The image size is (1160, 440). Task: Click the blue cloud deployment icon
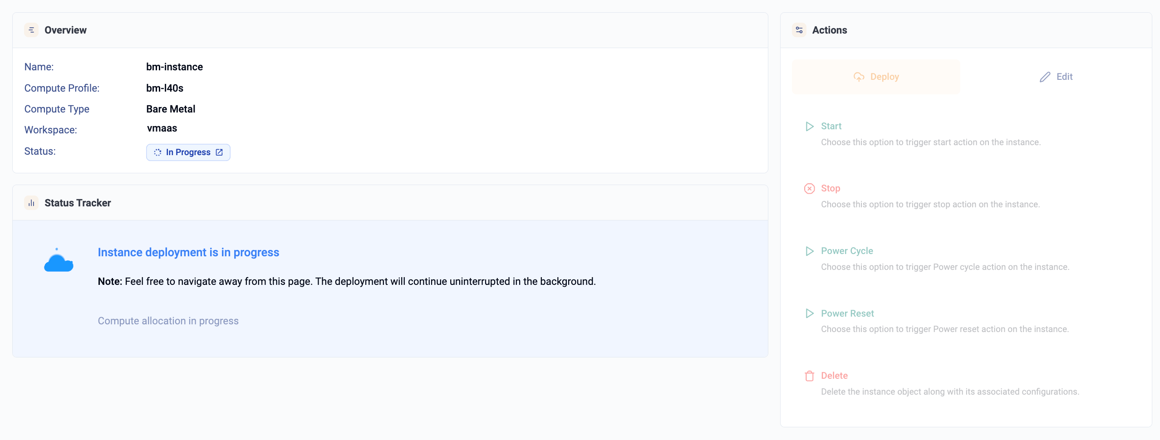pos(59,261)
